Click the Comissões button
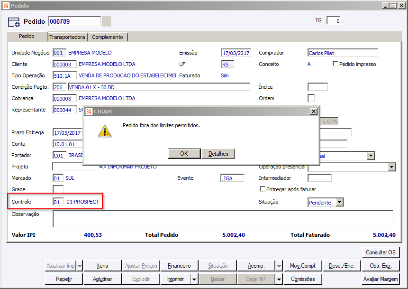Viewport: 408px width, 289px height. pos(303,279)
